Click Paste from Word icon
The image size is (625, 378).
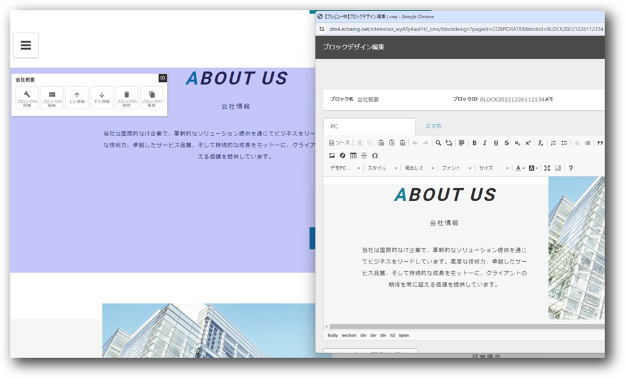[402, 143]
